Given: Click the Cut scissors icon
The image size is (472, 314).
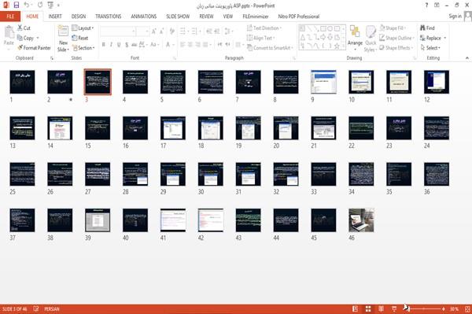Looking at the screenshot, I should point(20,28).
